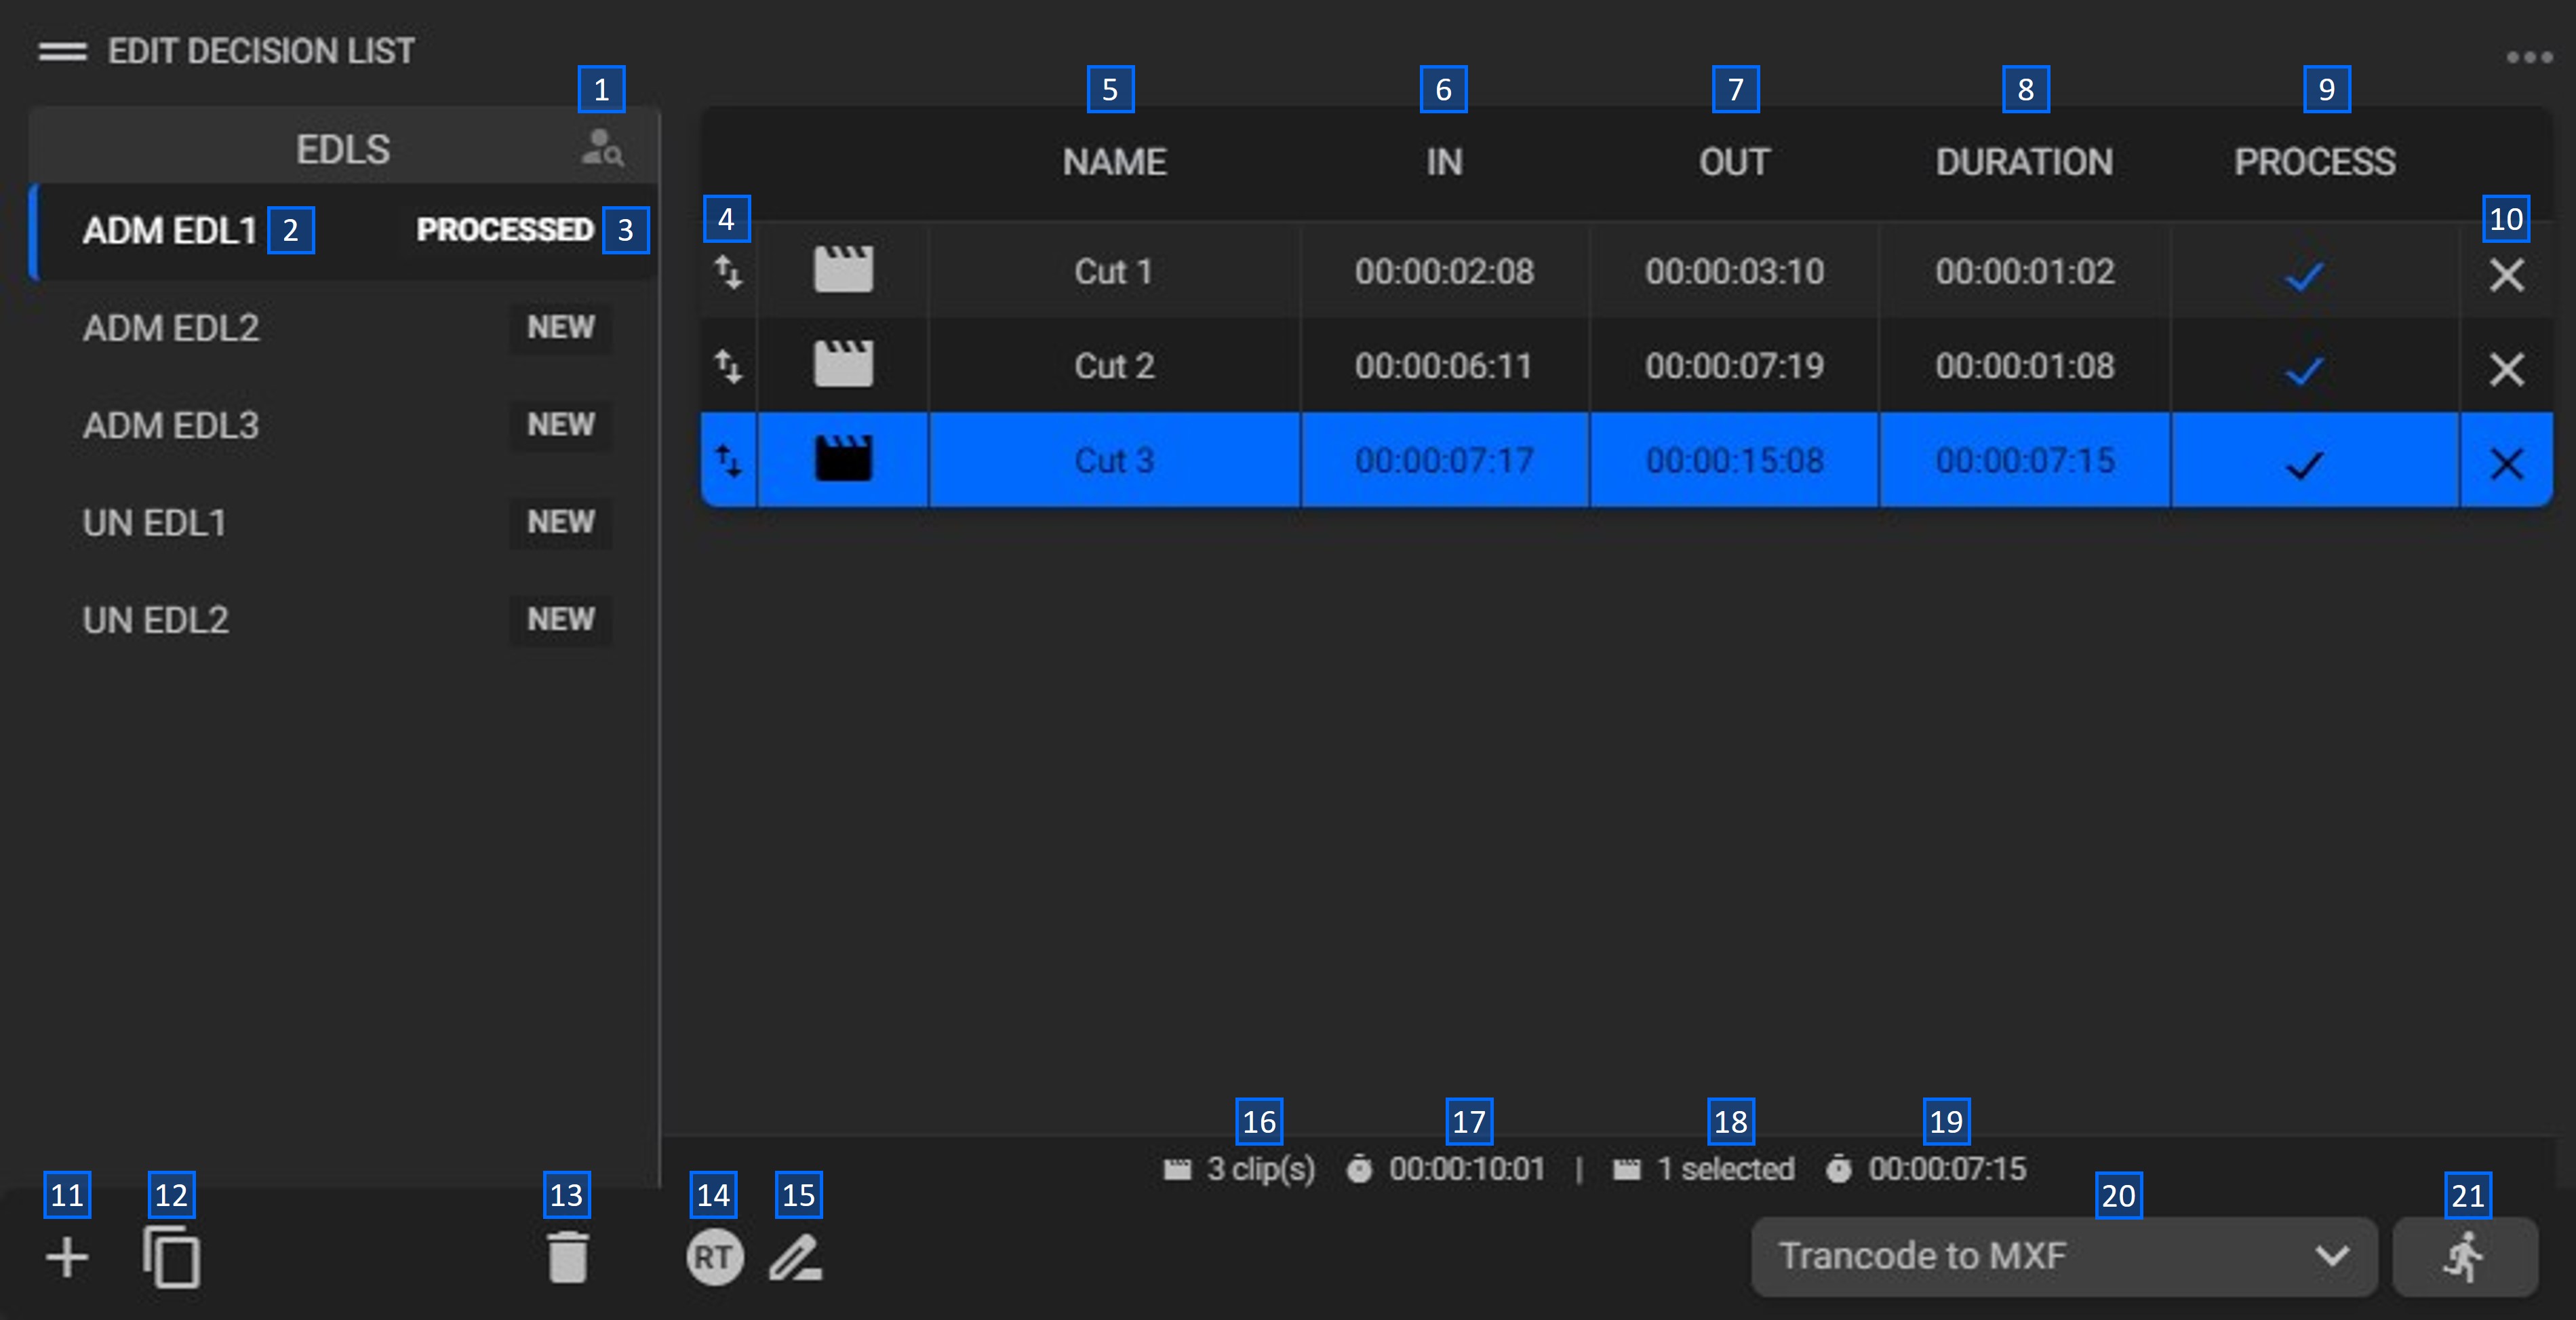Click the Cut 2 name cell

[1114, 366]
